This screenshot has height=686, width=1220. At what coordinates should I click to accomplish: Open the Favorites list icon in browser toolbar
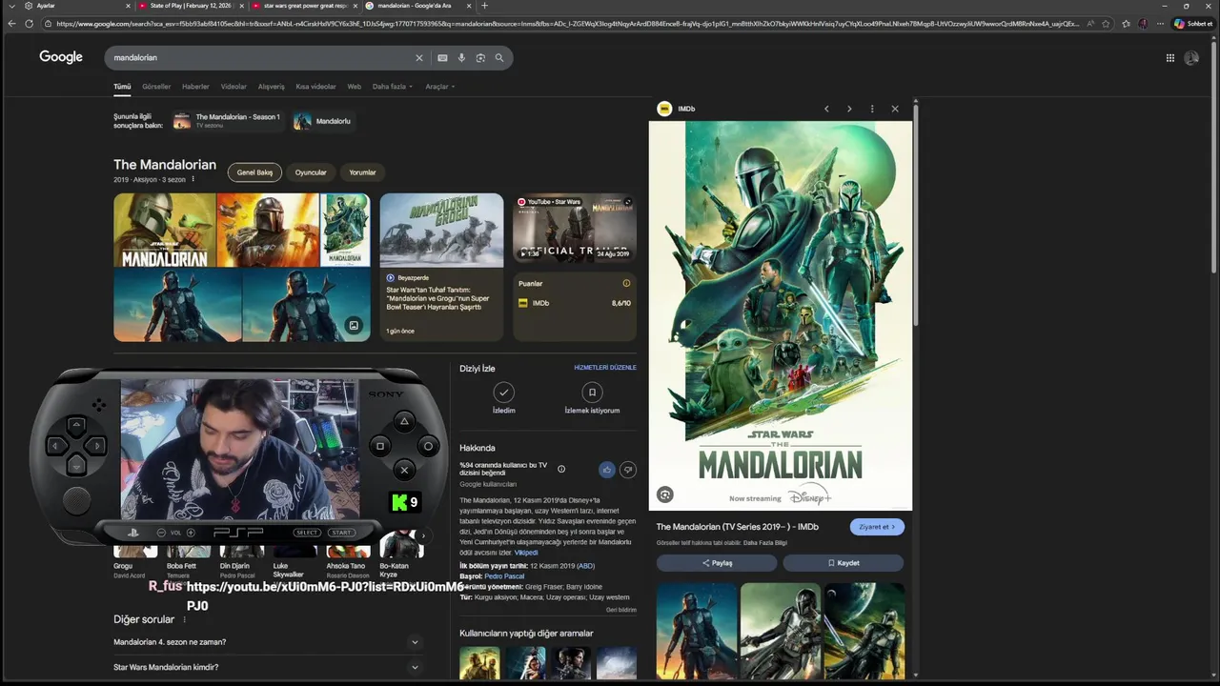click(1126, 24)
